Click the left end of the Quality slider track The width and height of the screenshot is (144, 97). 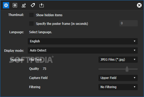tap(99, 69)
